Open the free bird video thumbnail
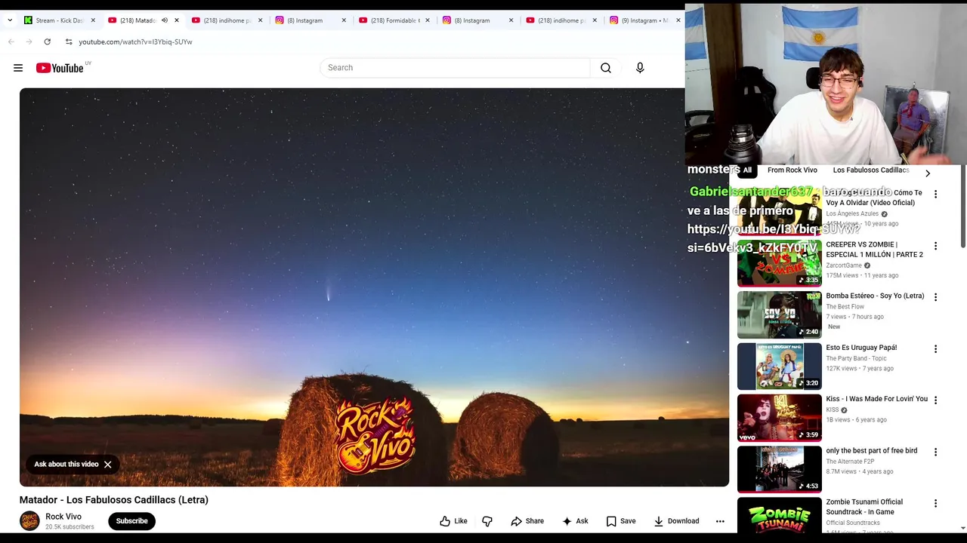This screenshot has height=543, width=967. click(x=779, y=469)
